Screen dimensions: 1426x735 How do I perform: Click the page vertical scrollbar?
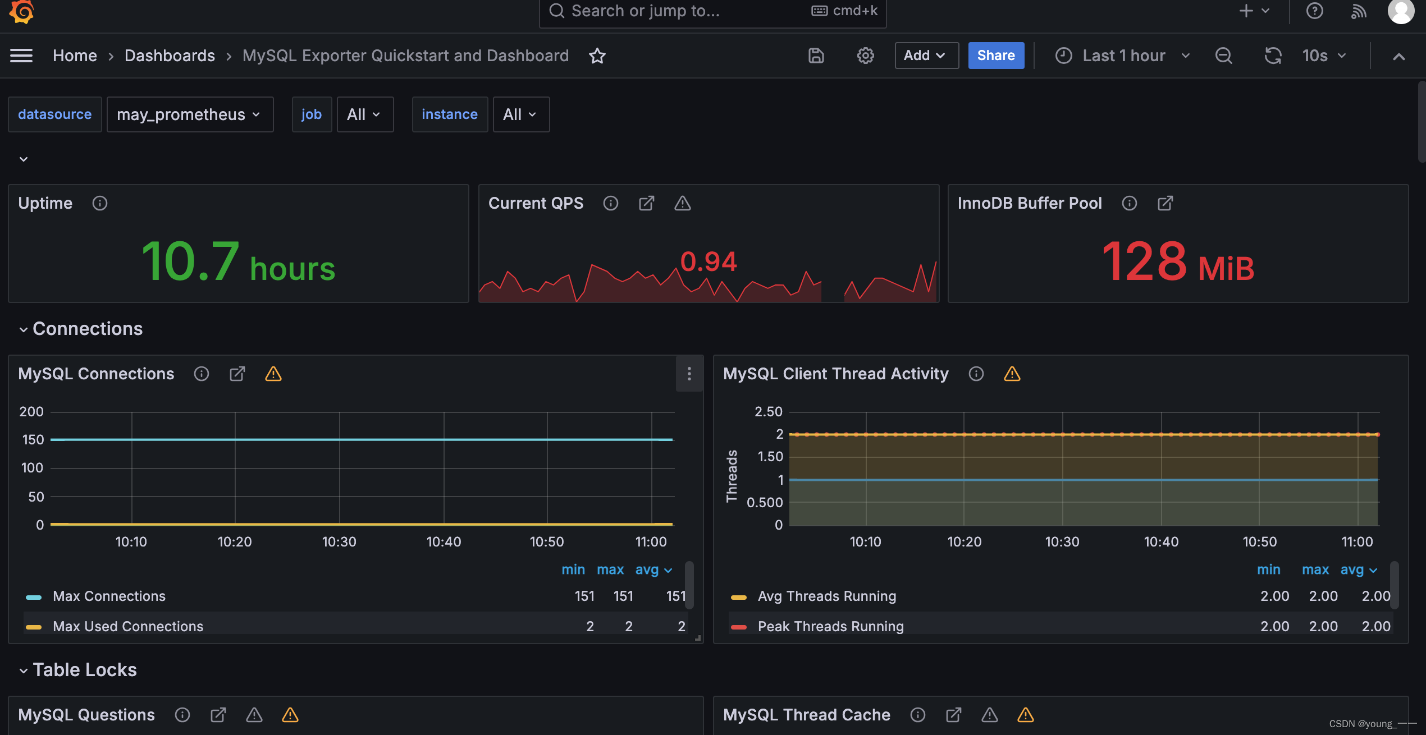click(1421, 122)
